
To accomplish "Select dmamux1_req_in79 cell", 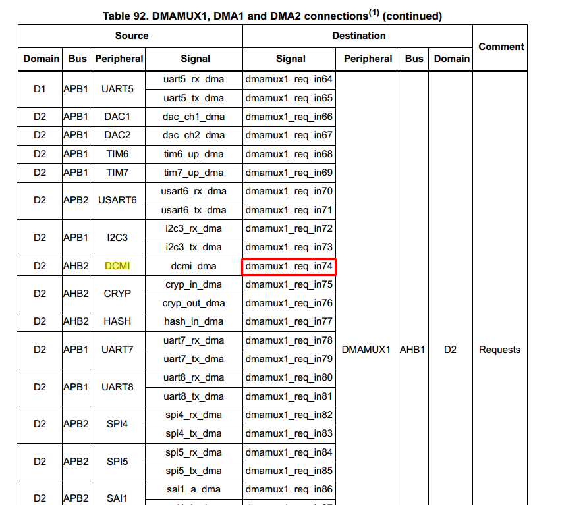I will click(x=289, y=359).
